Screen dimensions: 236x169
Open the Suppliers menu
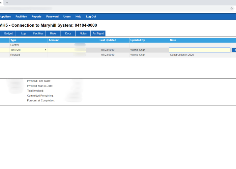click(x=5, y=17)
